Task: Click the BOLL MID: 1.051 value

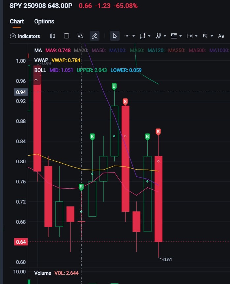Action: coord(61,70)
